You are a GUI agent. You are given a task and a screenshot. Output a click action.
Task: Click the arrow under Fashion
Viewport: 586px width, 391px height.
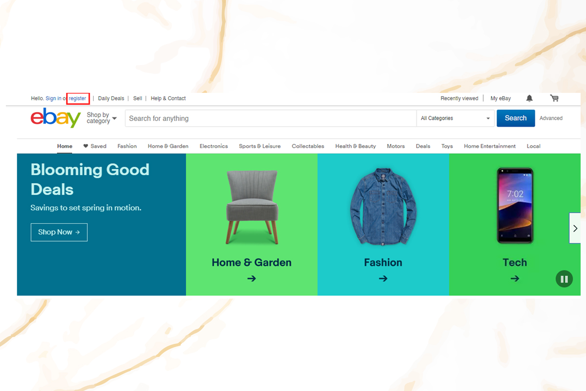coord(383,279)
